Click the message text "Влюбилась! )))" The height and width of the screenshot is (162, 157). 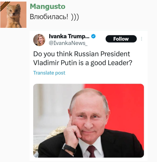tap(54, 17)
